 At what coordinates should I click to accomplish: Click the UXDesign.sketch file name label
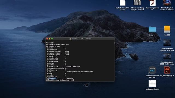click(152, 89)
